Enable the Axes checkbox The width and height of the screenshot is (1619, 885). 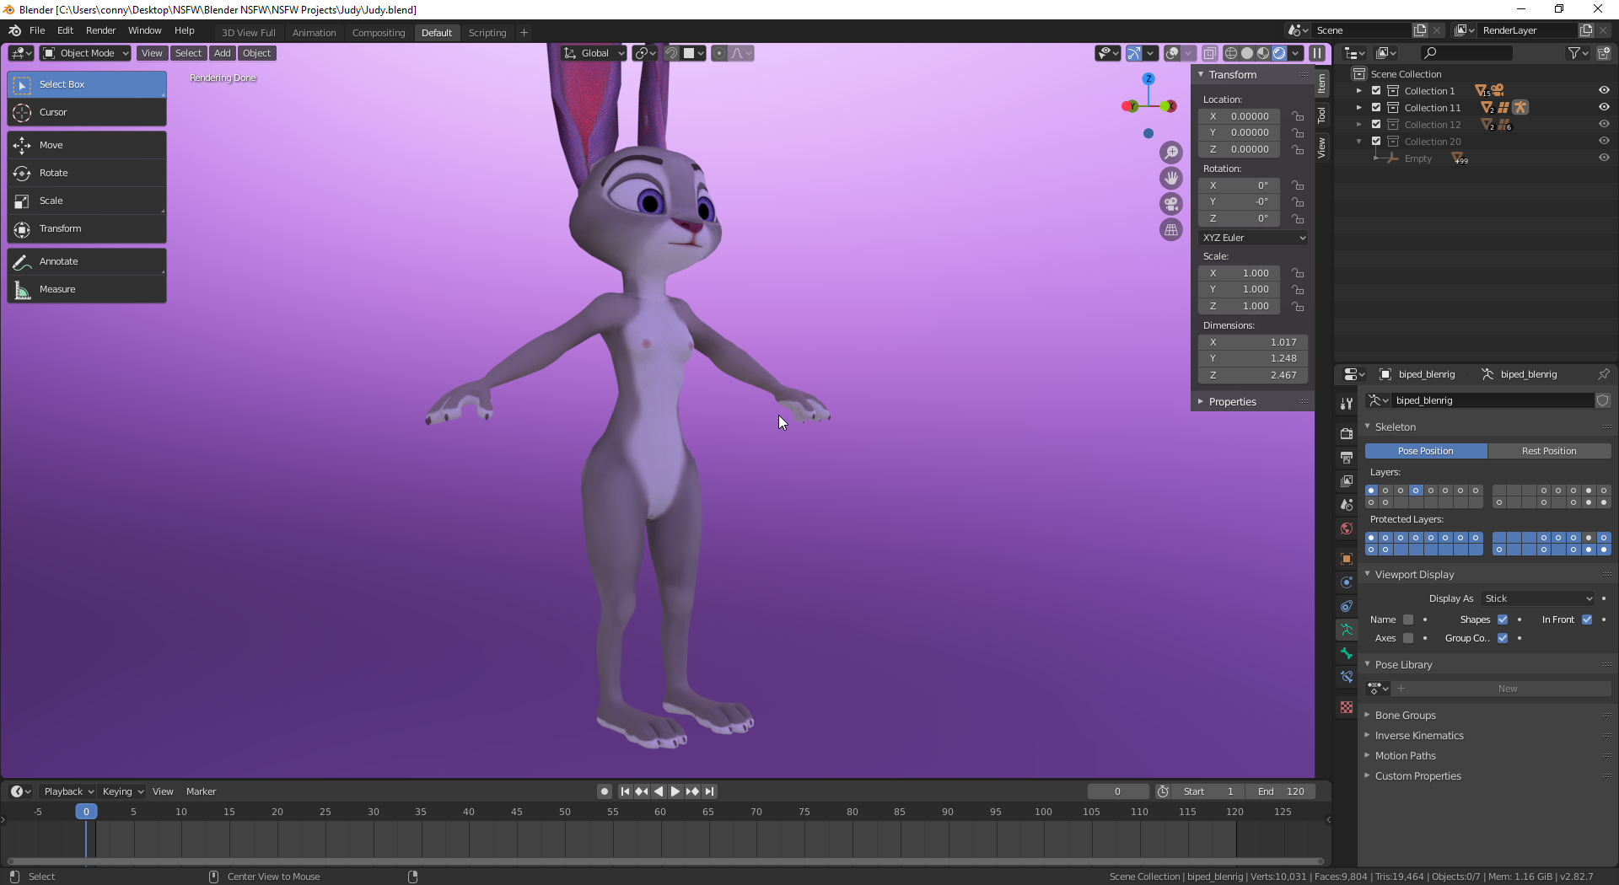point(1408,638)
